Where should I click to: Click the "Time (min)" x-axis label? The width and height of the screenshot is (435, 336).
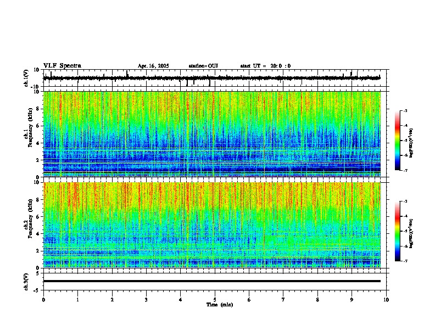click(x=220, y=305)
